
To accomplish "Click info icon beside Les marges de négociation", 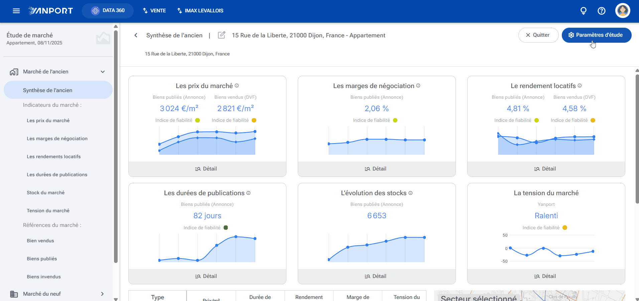I will point(418,86).
